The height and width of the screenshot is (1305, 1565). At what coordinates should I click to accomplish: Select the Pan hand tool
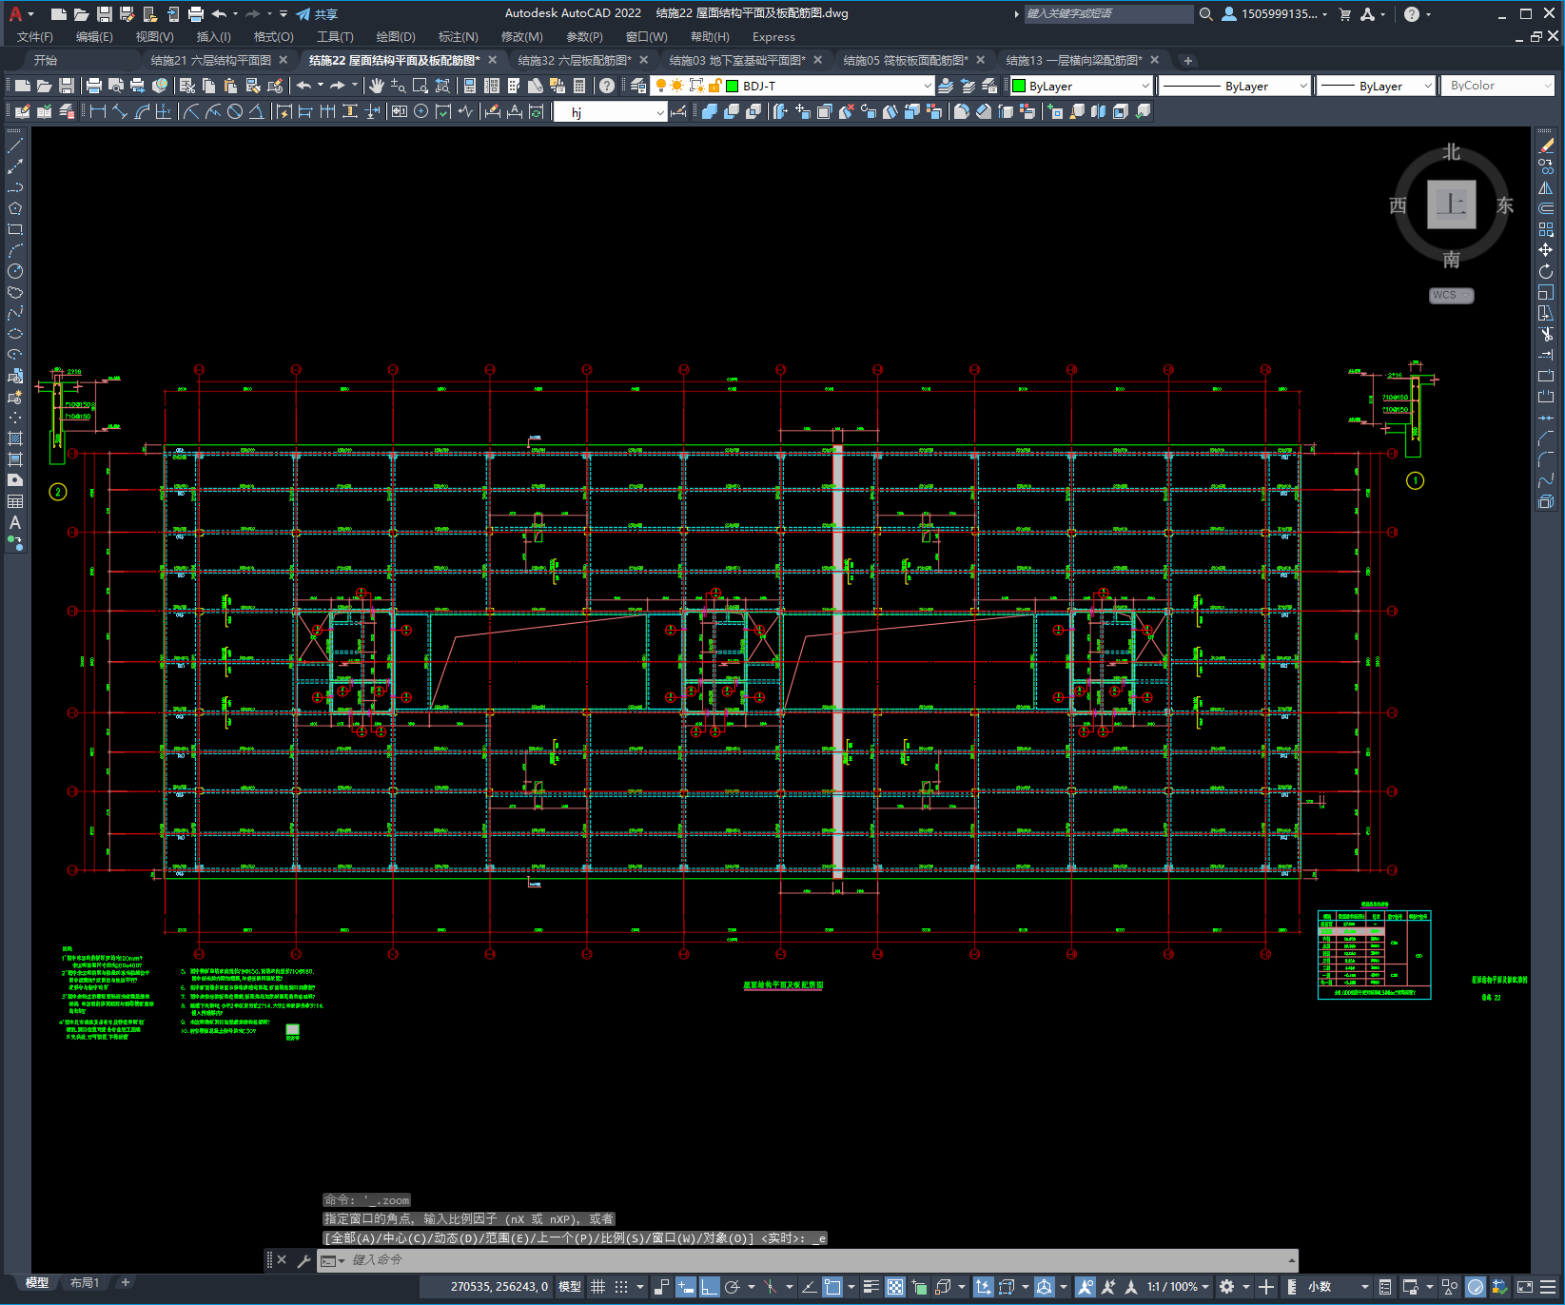click(x=377, y=86)
